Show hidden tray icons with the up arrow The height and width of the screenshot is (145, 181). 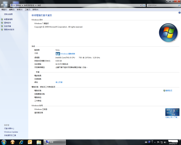155,142
